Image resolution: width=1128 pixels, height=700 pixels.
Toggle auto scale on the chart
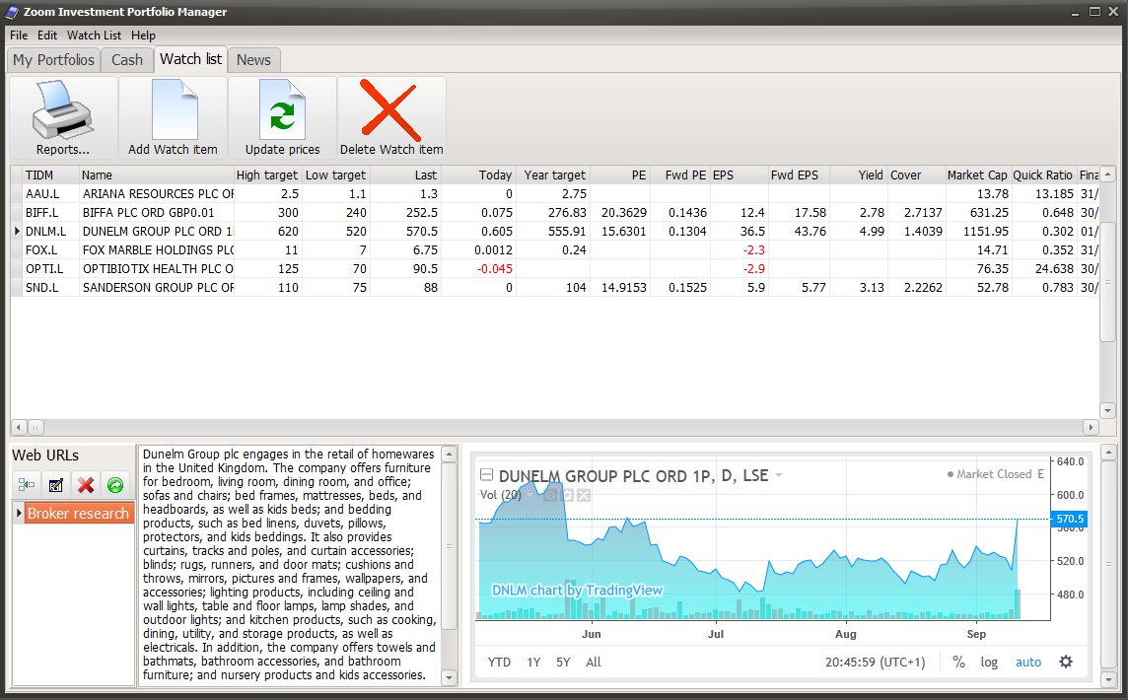click(1028, 662)
